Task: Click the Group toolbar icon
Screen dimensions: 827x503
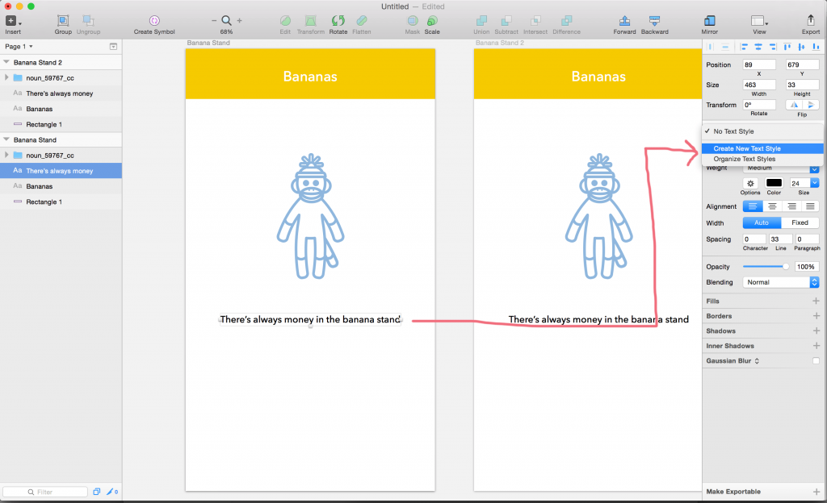Action: click(x=63, y=21)
